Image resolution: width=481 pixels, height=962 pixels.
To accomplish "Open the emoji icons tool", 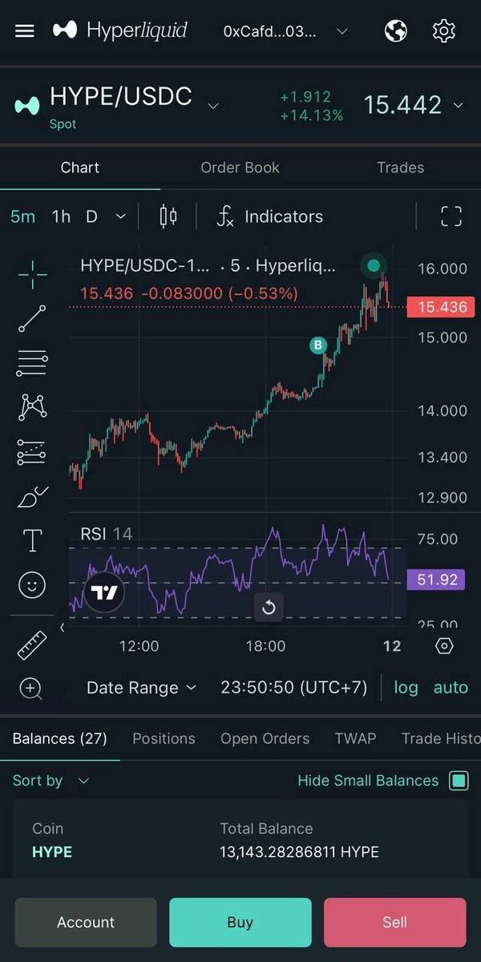I will pos(32,585).
